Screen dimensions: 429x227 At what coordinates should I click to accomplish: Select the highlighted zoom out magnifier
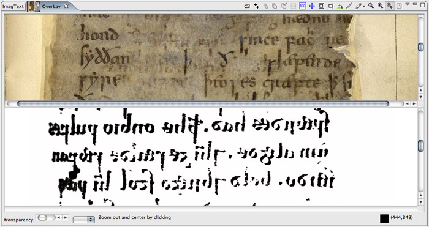[390, 6]
